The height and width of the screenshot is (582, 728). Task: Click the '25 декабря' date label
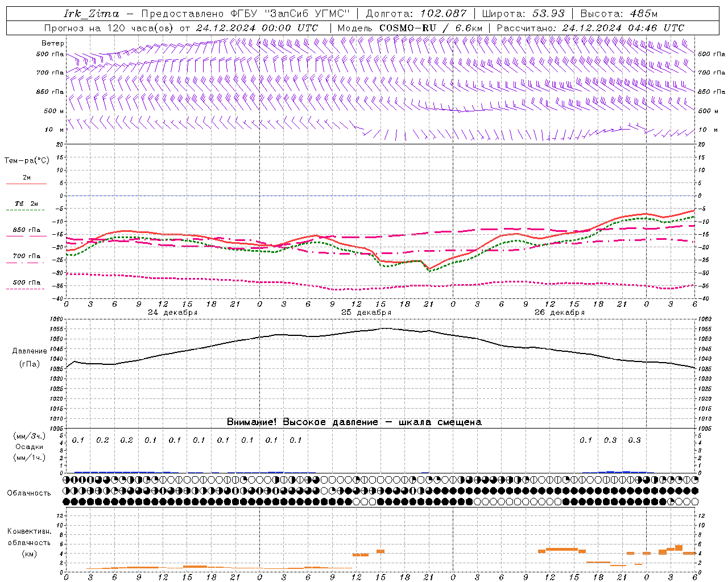(366, 313)
